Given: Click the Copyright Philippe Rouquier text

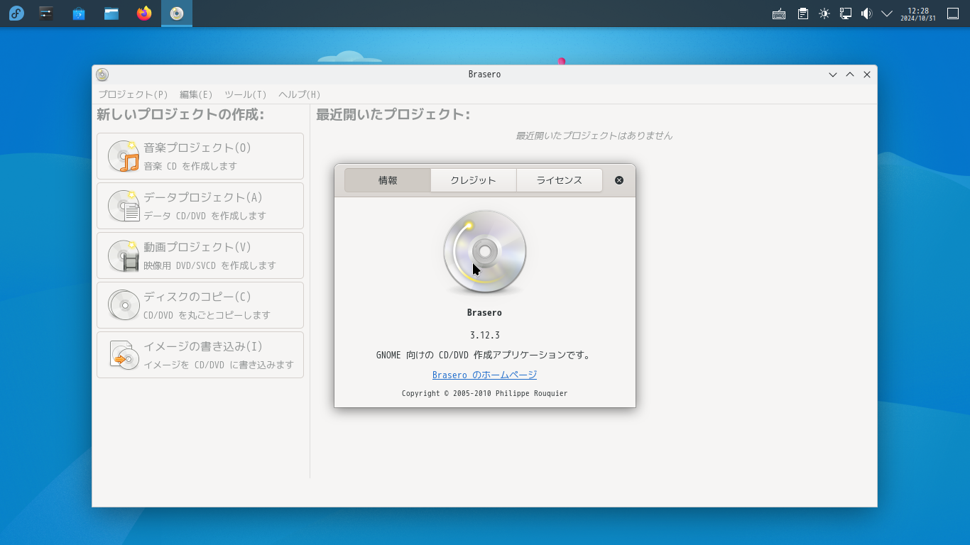Looking at the screenshot, I should (x=485, y=393).
